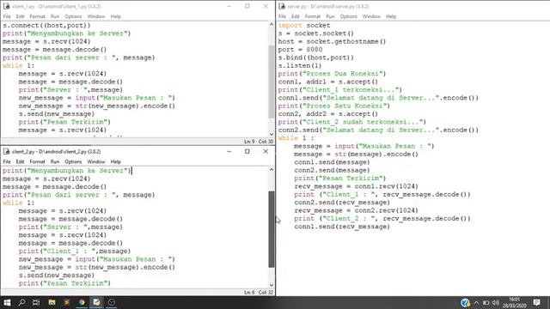Click scroll-down arrow in client_1.py editor
Image resolution: width=550 pixels, height=309 pixels.
272,134
